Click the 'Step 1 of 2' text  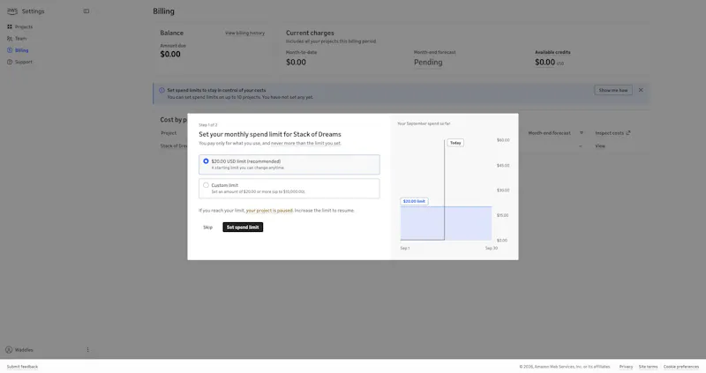coord(208,124)
